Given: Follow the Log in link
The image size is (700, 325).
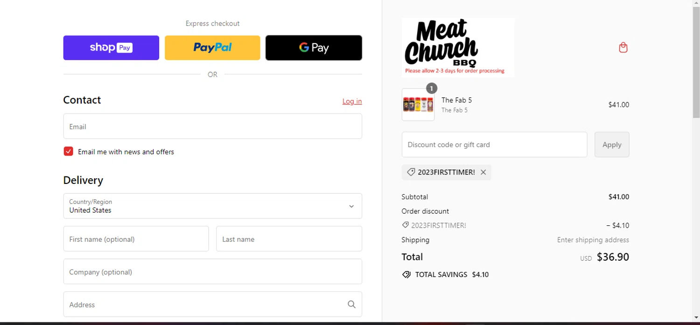Looking at the screenshot, I should coord(352,102).
